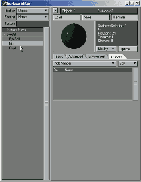The image size is (141, 182).
Task: Click the collapse arrow button beside Objects
Action: (55, 11)
